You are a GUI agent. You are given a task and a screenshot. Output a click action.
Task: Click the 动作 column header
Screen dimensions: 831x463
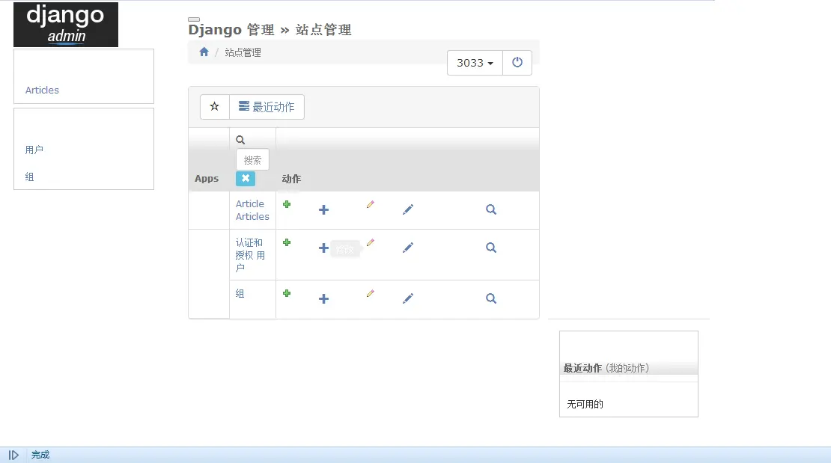(291, 179)
